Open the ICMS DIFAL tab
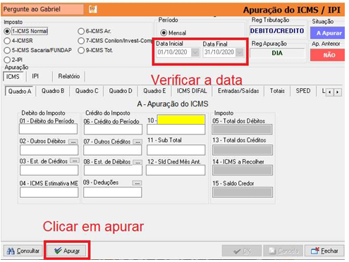 tap(192, 91)
